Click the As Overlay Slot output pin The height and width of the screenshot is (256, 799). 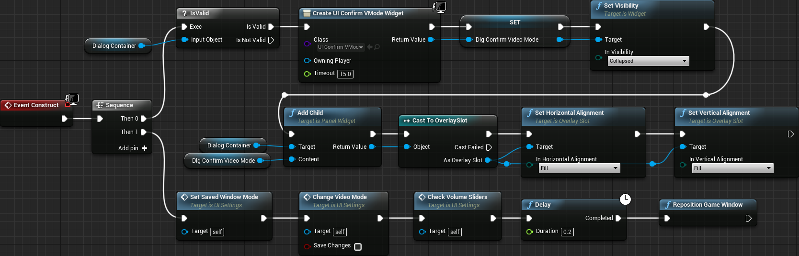(488, 160)
